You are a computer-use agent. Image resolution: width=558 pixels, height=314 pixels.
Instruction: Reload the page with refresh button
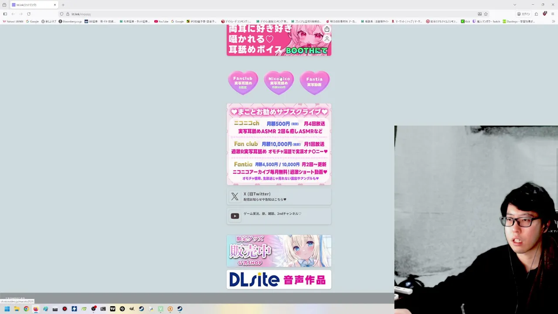click(x=29, y=14)
